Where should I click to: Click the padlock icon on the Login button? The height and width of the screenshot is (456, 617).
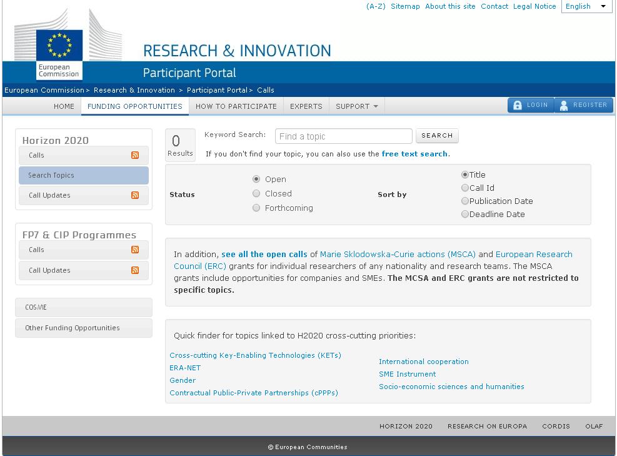(x=518, y=105)
